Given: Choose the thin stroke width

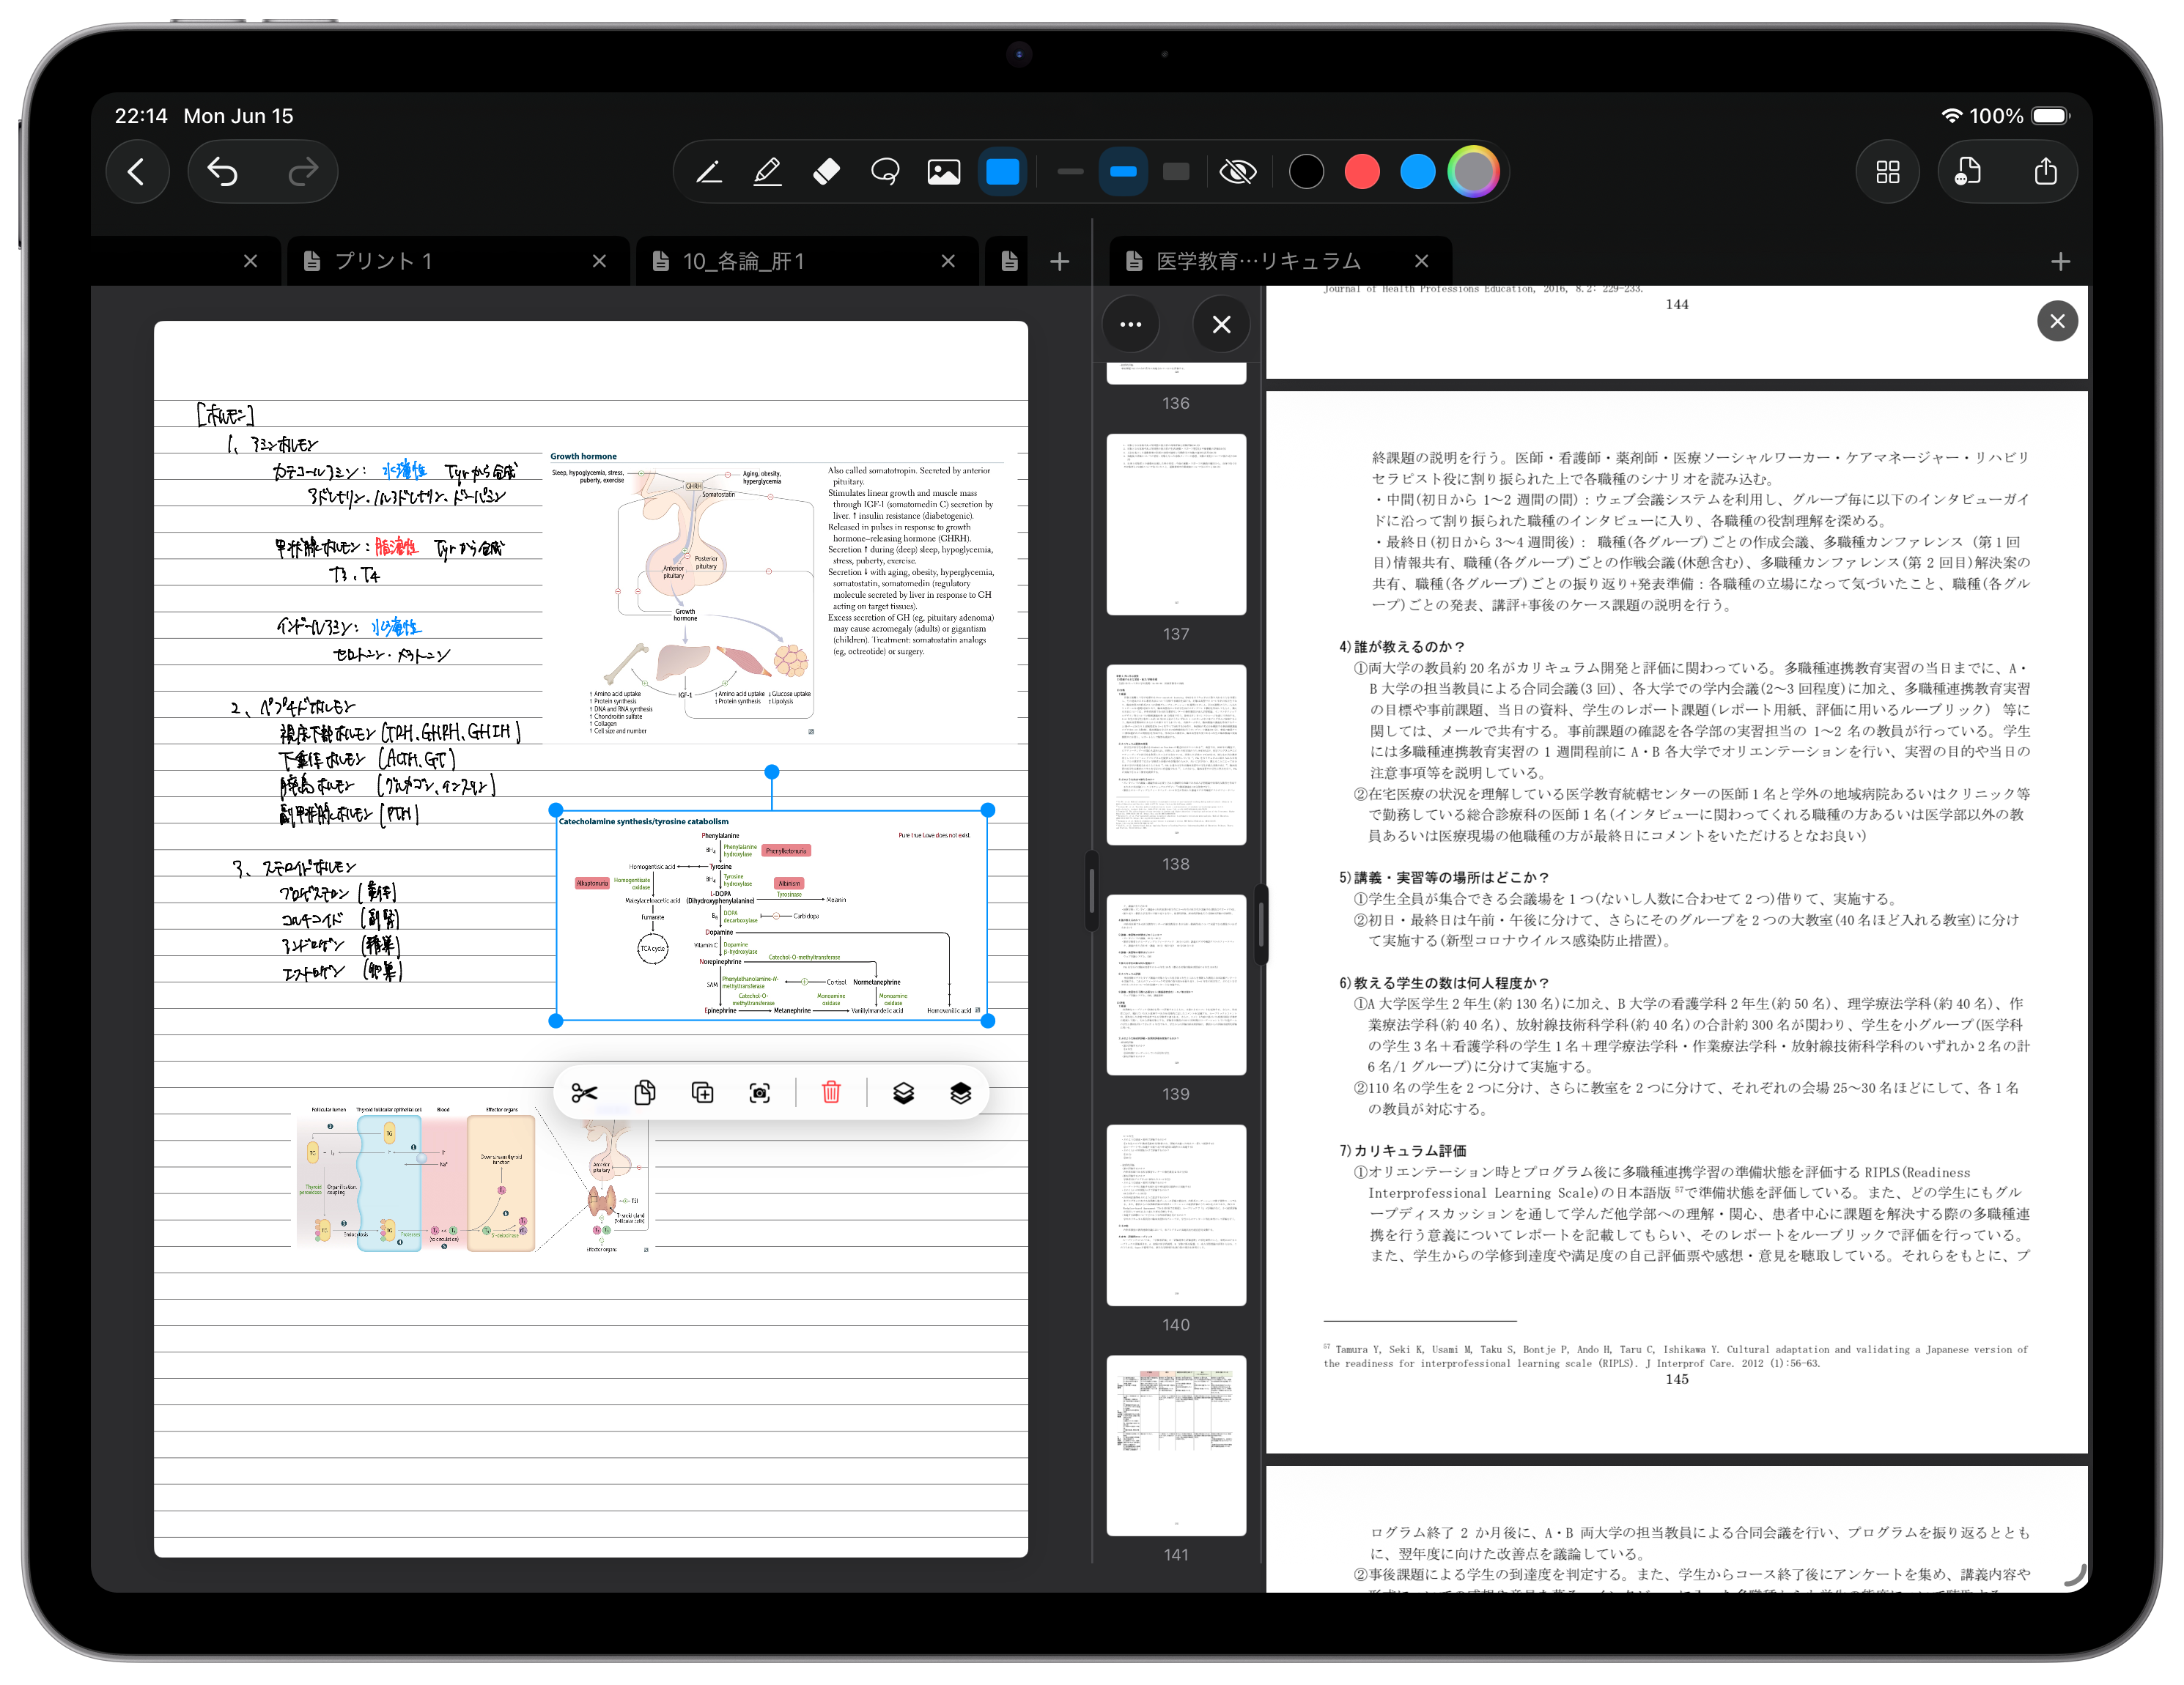Looking at the screenshot, I should tap(1070, 172).
